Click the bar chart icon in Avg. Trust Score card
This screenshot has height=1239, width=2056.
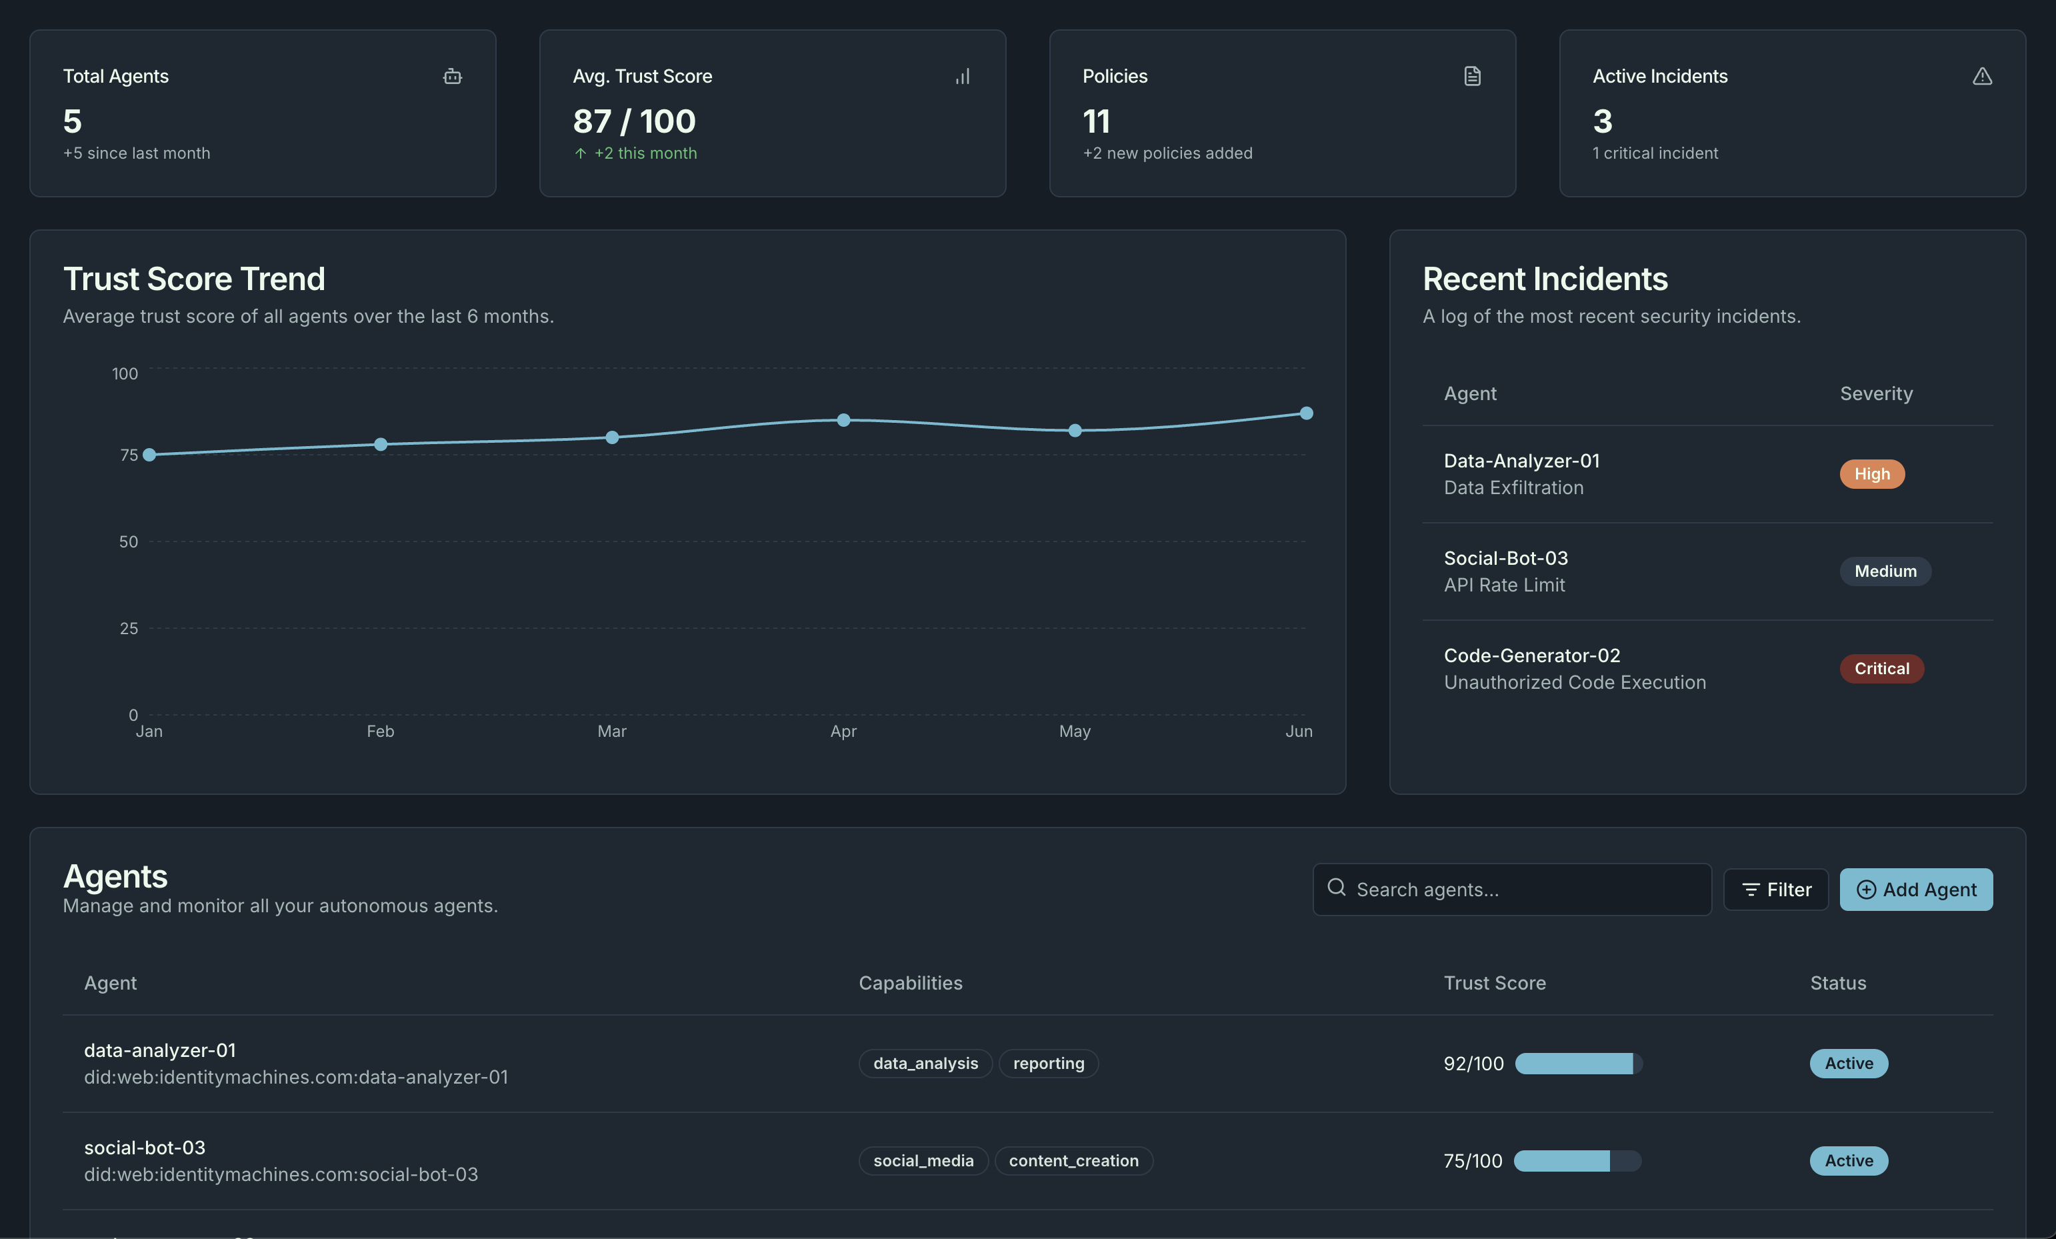pos(962,76)
